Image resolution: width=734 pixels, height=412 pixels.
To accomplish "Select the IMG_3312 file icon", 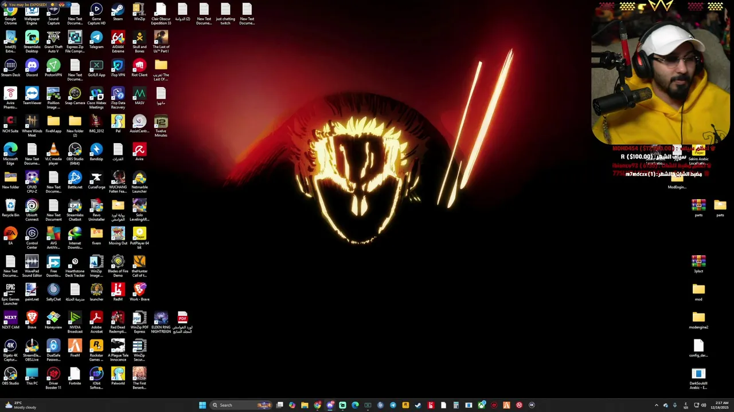I will click(96, 125).
